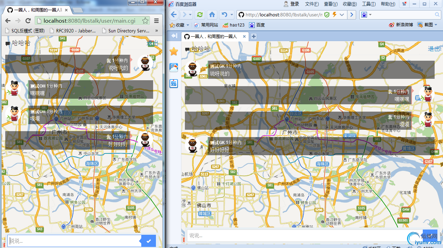Click the skin/shirt icon in title bar

tap(404, 4)
